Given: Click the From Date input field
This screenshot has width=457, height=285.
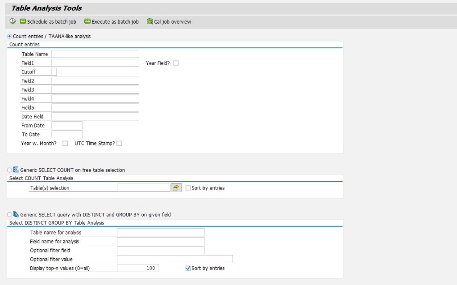Looking at the screenshot, I should click(x=66, y=125).
